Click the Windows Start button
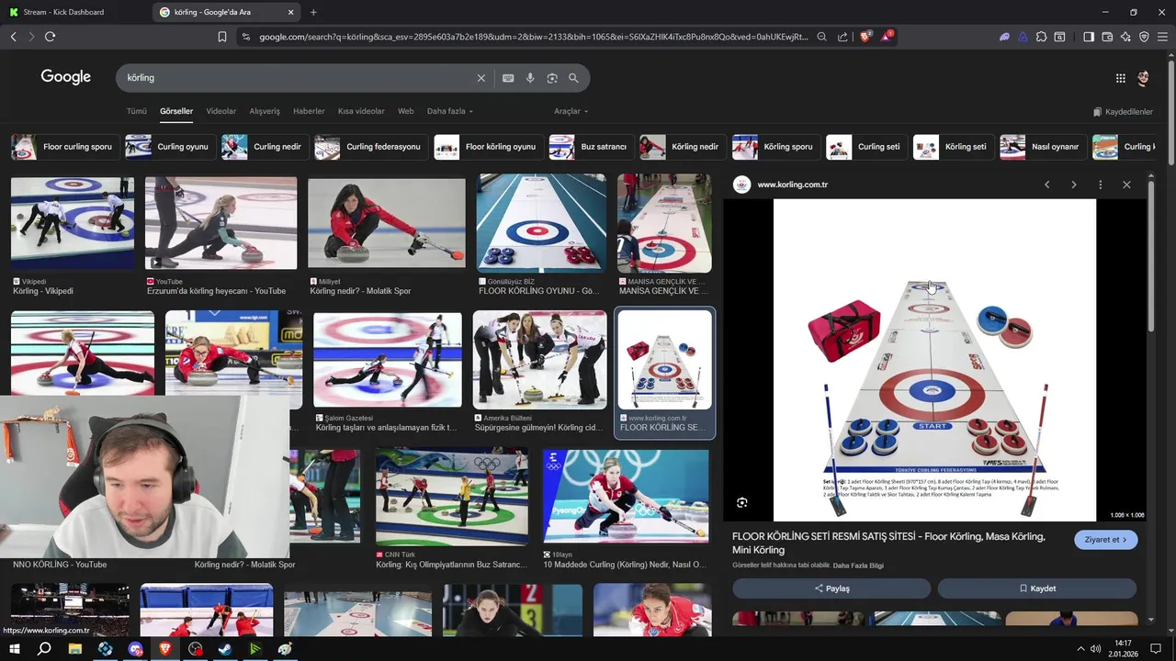This screenshot has width=1176, height=661. pos(15,649)
